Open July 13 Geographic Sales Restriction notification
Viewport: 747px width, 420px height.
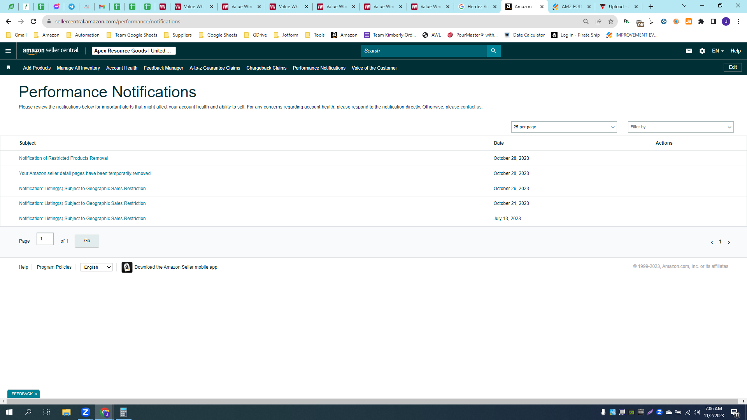click(x=82, y=219)
